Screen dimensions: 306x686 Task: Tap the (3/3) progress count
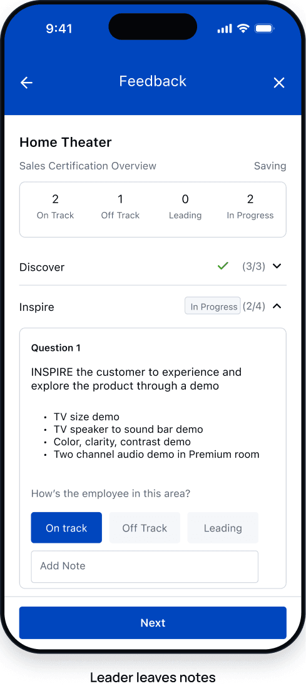(x=254, y=266)
